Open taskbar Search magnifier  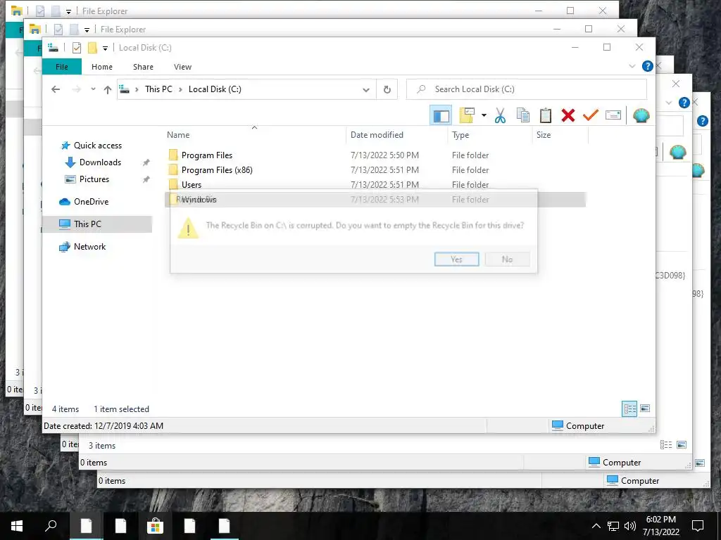pyautogui.click(x=51, y=526)
